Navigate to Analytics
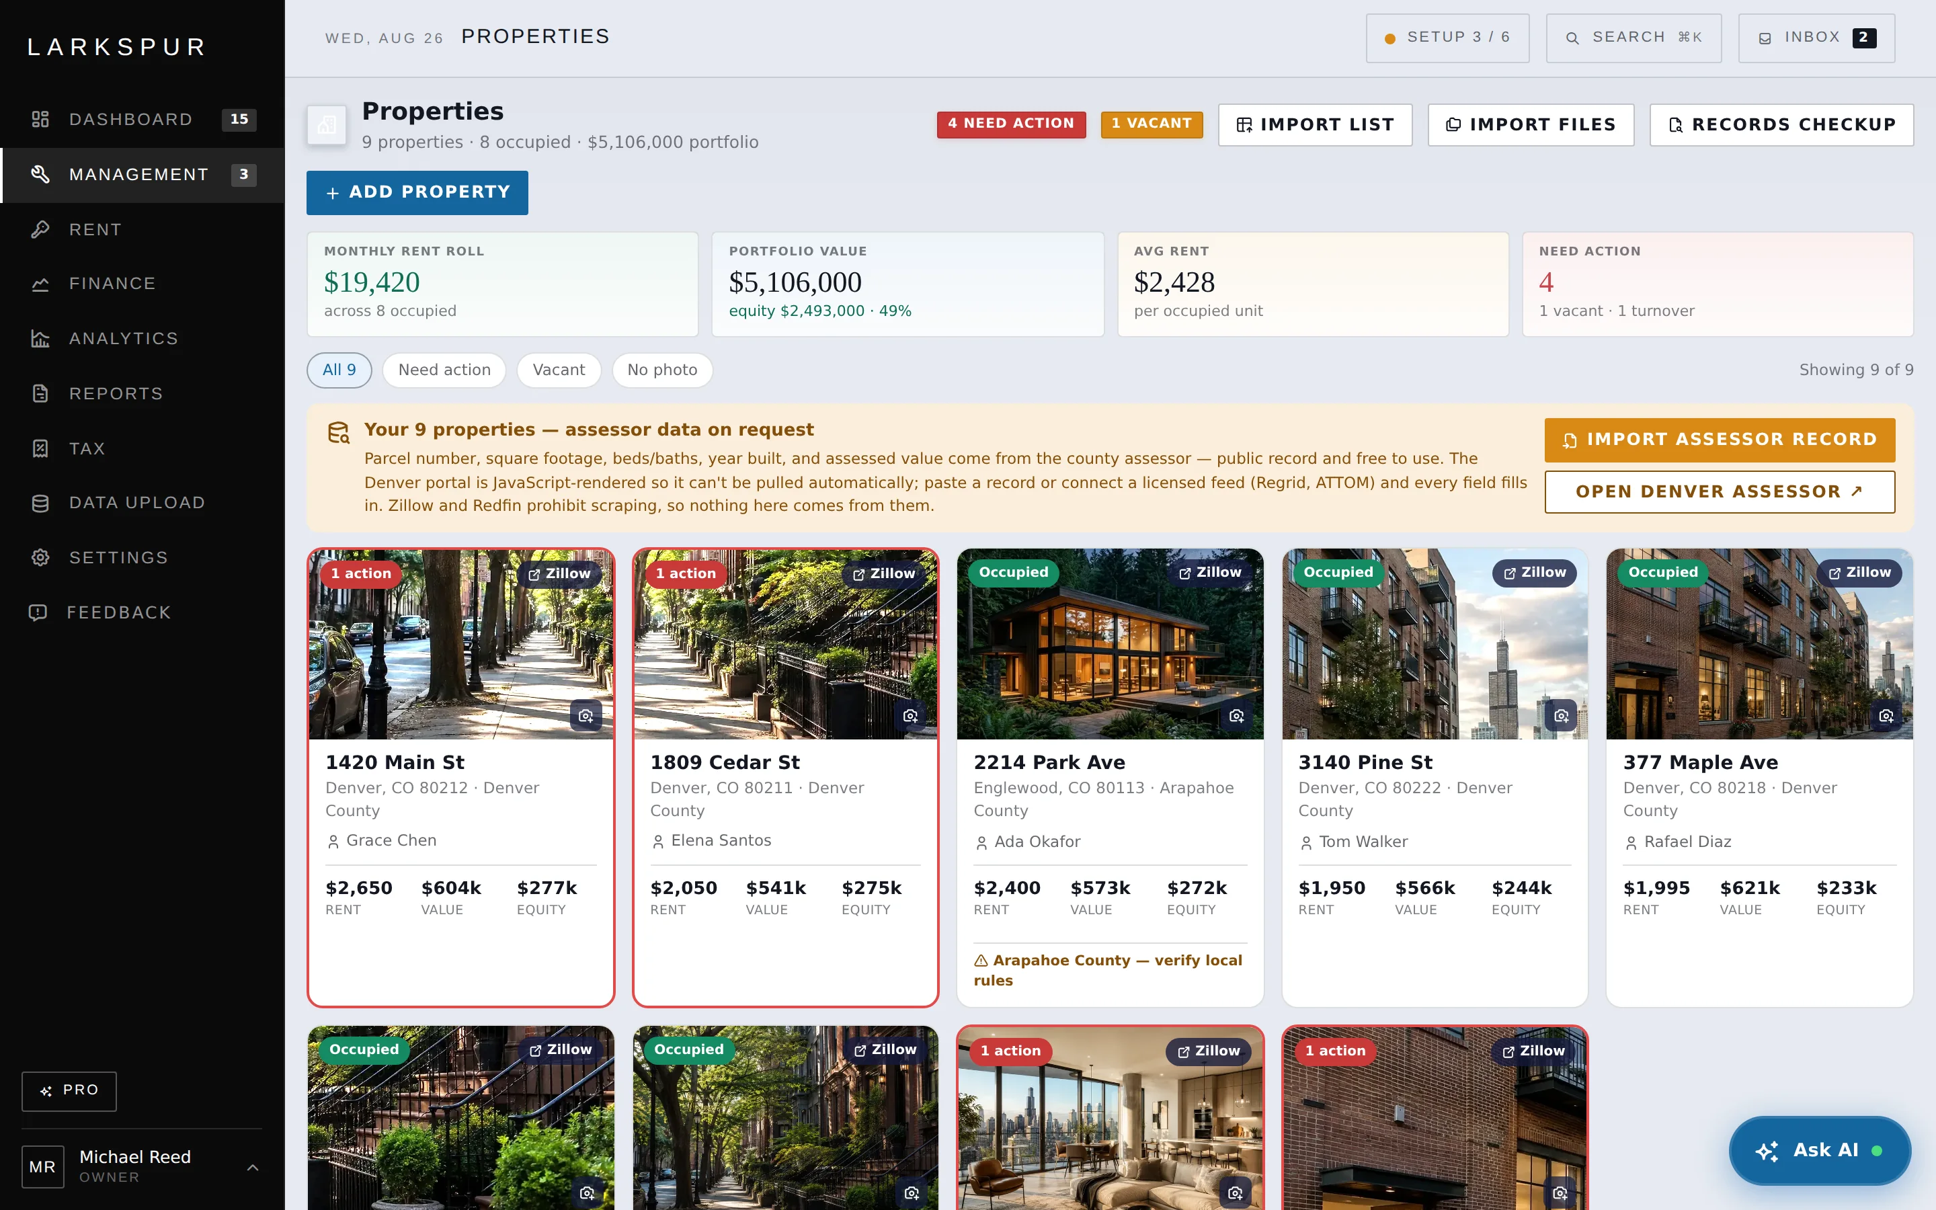This screenshot has width=1936, height=1210. [x=143, y=339]
